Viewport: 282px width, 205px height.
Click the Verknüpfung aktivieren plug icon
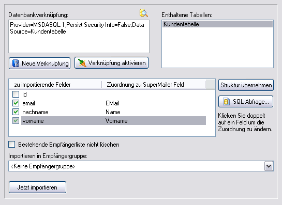pyautogui.click(x=82, y=63)
